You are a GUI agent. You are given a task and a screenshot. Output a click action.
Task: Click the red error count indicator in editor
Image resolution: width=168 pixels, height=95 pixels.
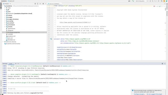coord(155,6)
